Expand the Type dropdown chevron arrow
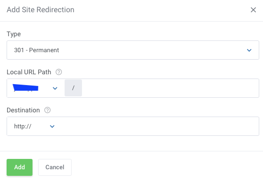The width and height of the screenshot is (263, 181). 249,50
